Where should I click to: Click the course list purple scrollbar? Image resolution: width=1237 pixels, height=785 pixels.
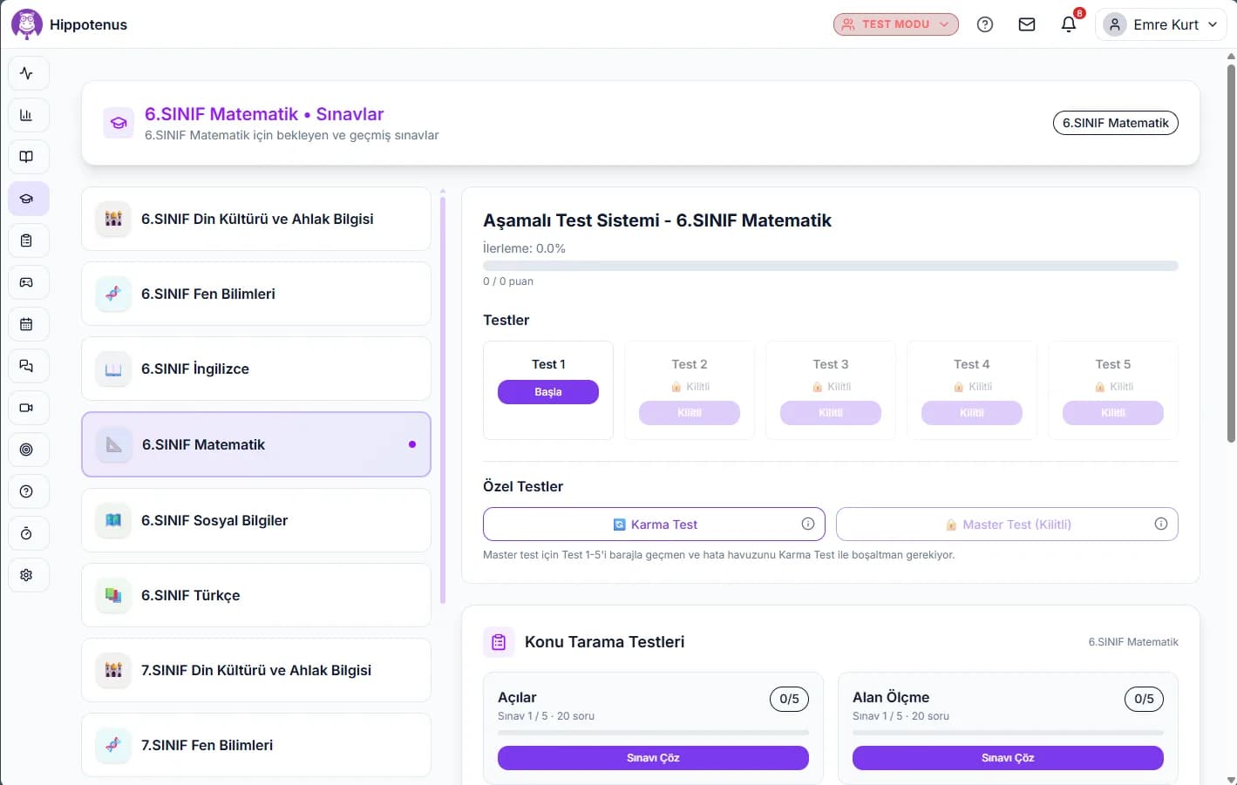[x=443, y=399]
